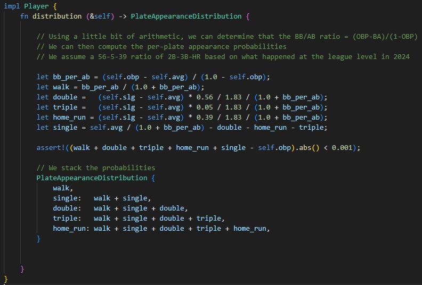The height and width of the screenshot is (285, 422).
Task: Click the 'single' variable in 'let single ='
Action: (x=65, y=127)
